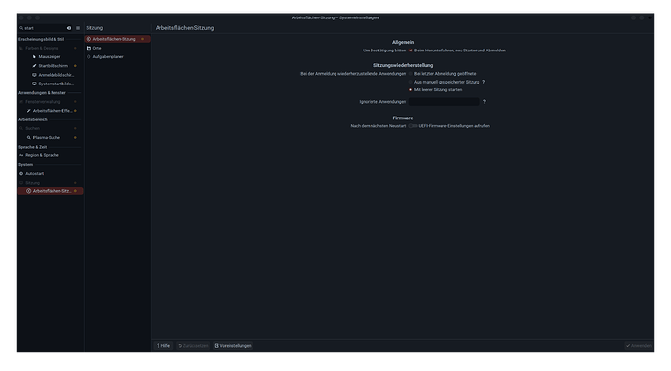Open Aufgabenplaner in the Sitzung sublist
Screen dimensions: 671x371
point(118,57)
